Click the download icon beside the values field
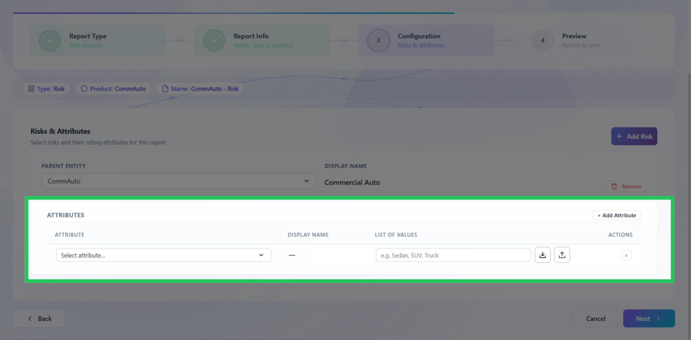Screen dimensions: 691x340 pyautogui.click(x=542, y=255)
